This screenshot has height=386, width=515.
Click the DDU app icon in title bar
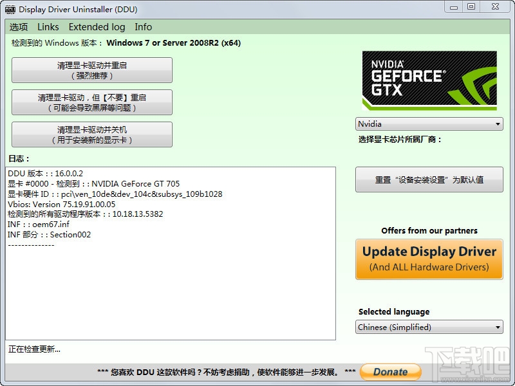click(10, 9)
